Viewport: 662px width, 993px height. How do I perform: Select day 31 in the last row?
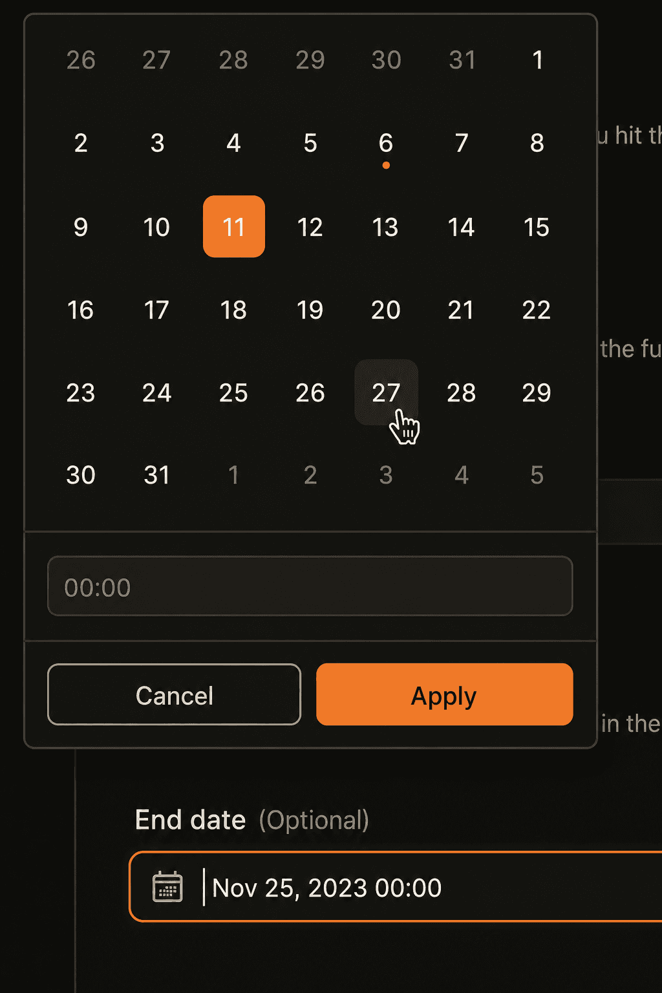point(157,475)
